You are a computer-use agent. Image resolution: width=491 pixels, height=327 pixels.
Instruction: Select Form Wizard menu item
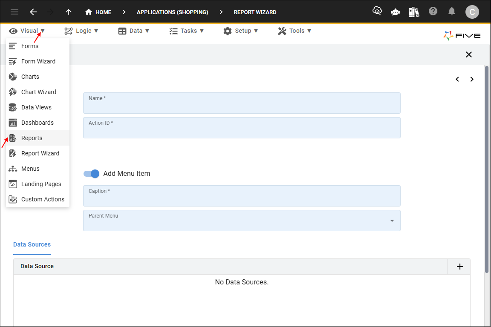[x=38, y=61]
